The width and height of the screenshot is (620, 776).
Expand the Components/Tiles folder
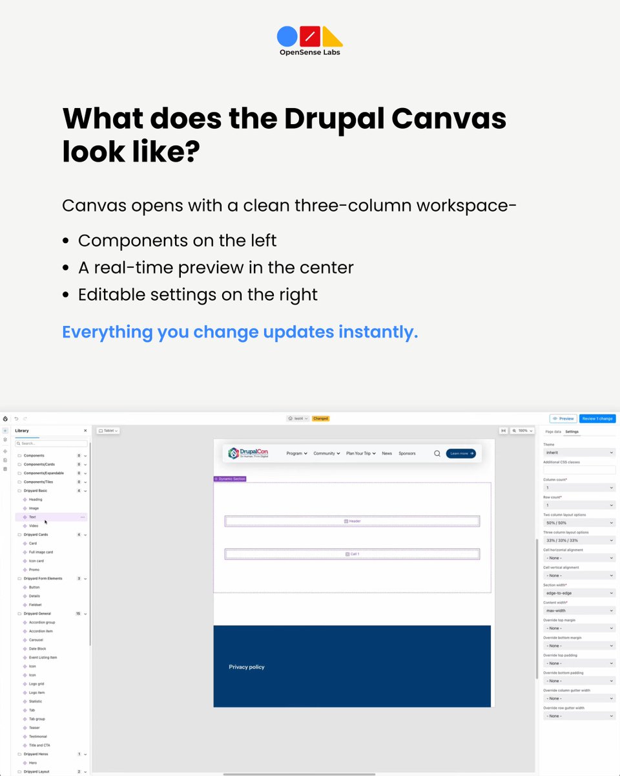pos(85,482)
